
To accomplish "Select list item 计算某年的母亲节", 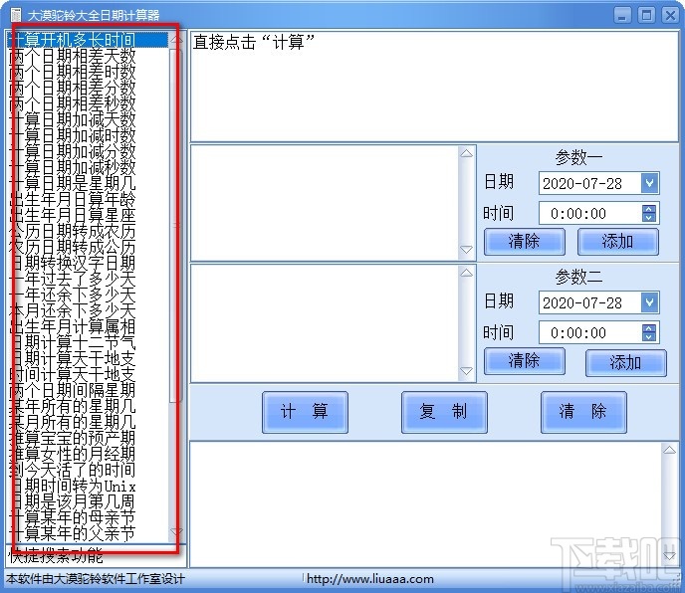I will (x=88, y=518).
